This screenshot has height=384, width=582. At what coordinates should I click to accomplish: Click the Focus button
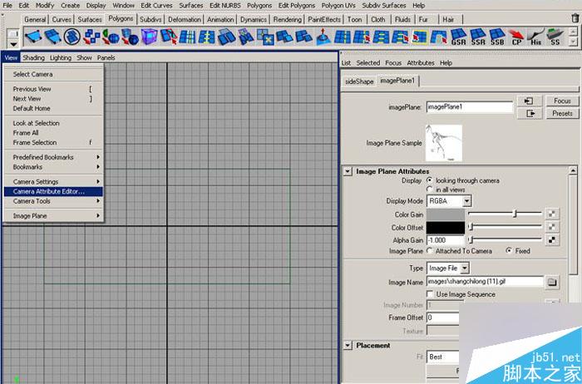[x=562, y=101]
